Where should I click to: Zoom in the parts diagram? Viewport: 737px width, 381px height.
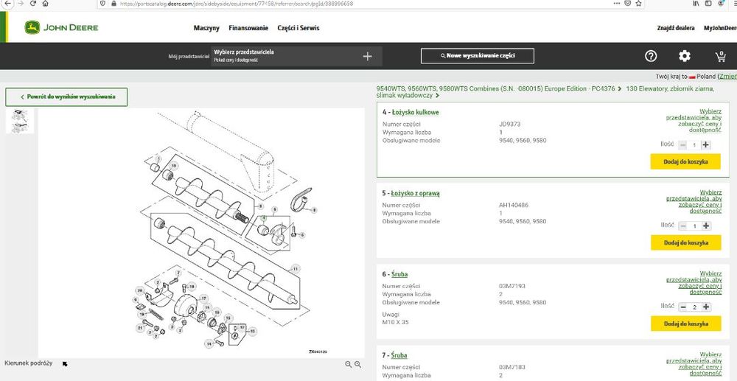point(357,364)
